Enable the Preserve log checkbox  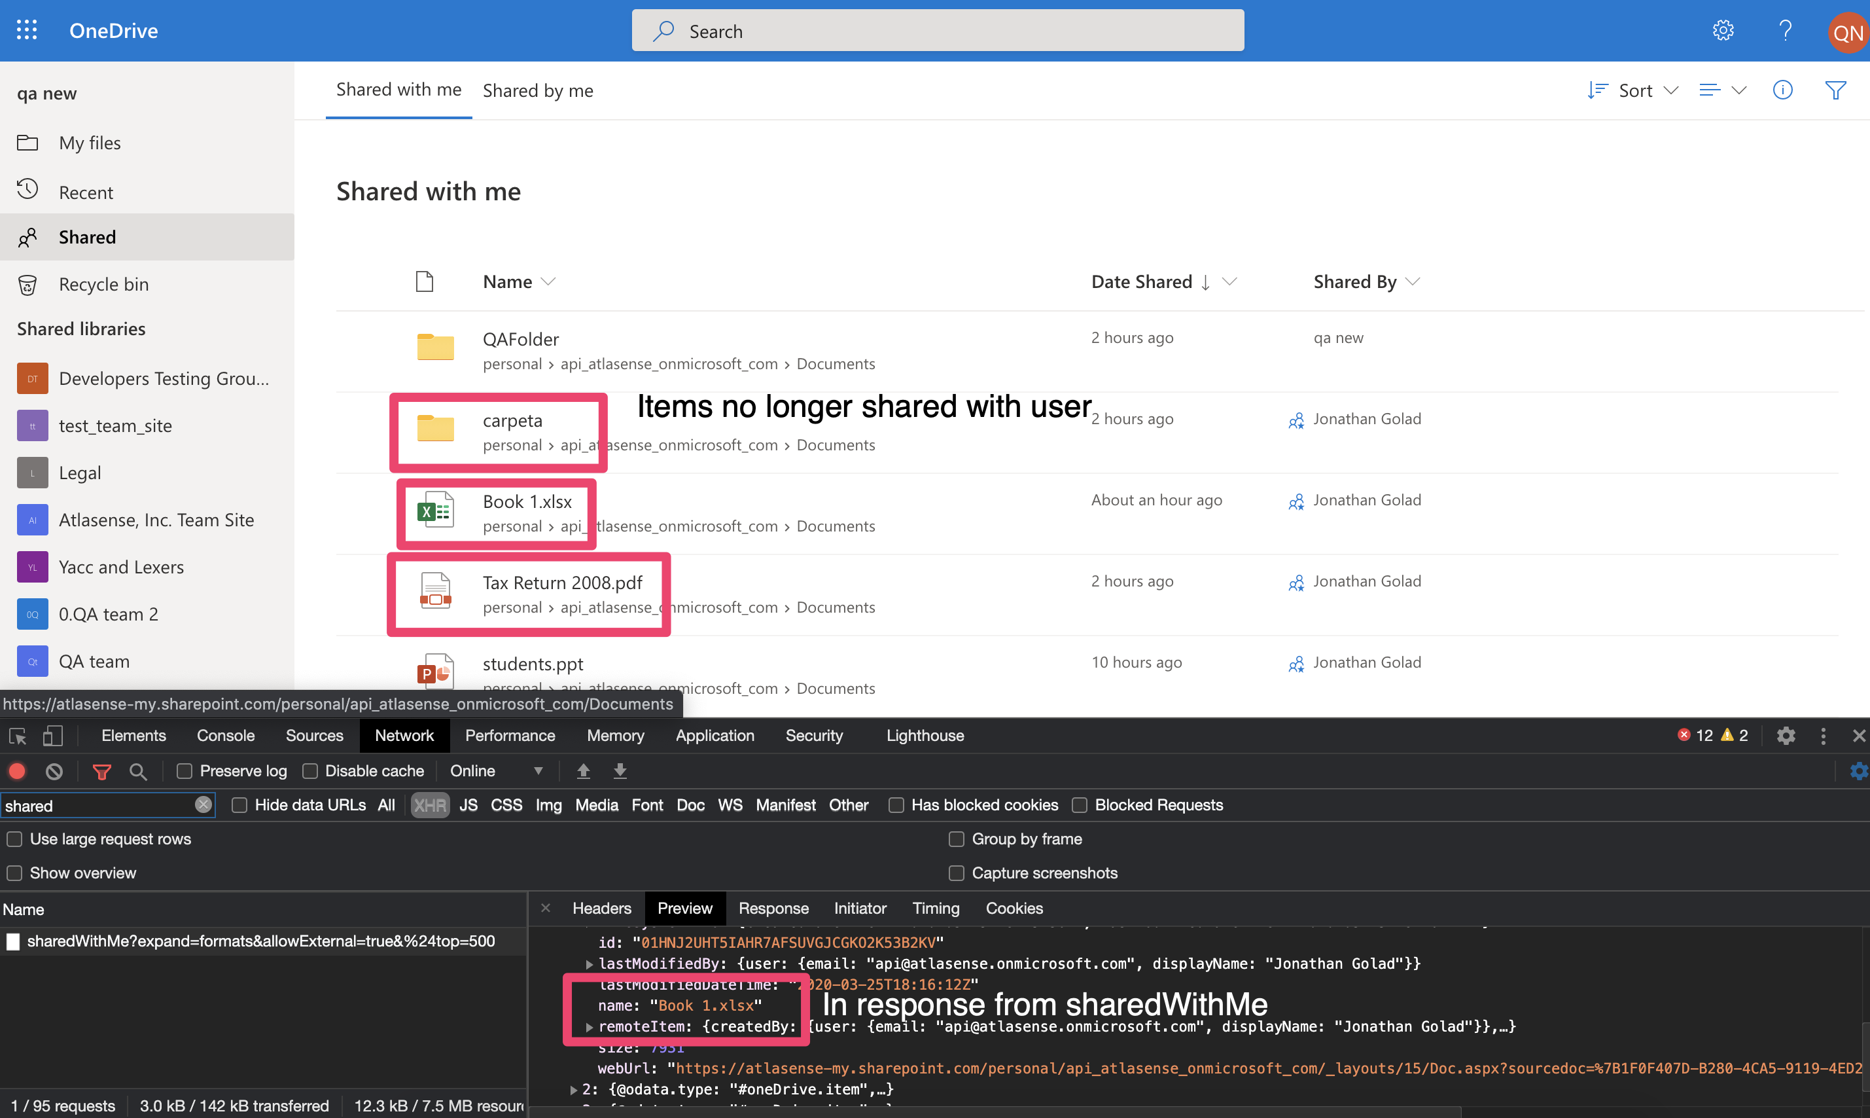click(x=184, y=770)
